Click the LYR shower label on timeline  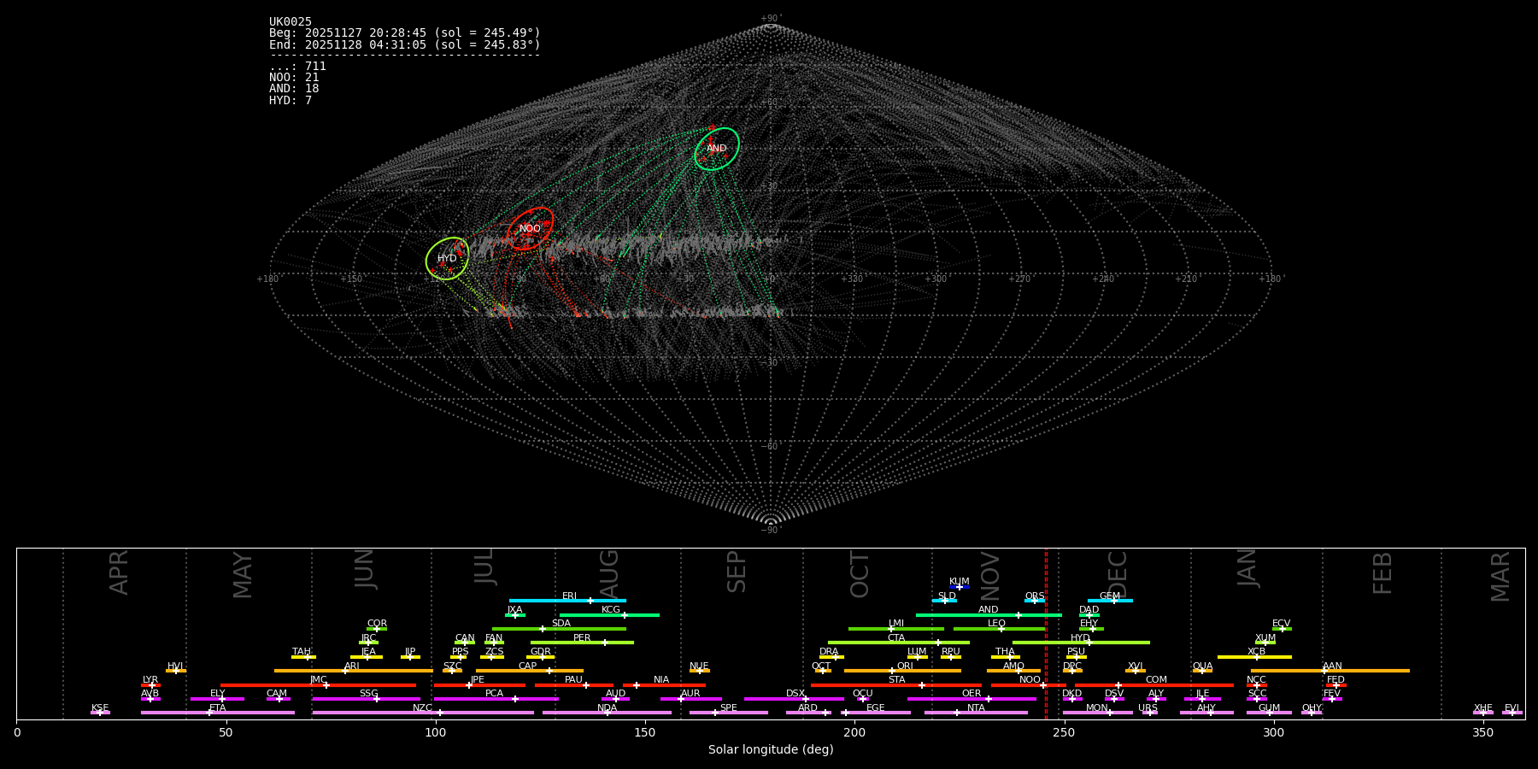coord(150,679)
